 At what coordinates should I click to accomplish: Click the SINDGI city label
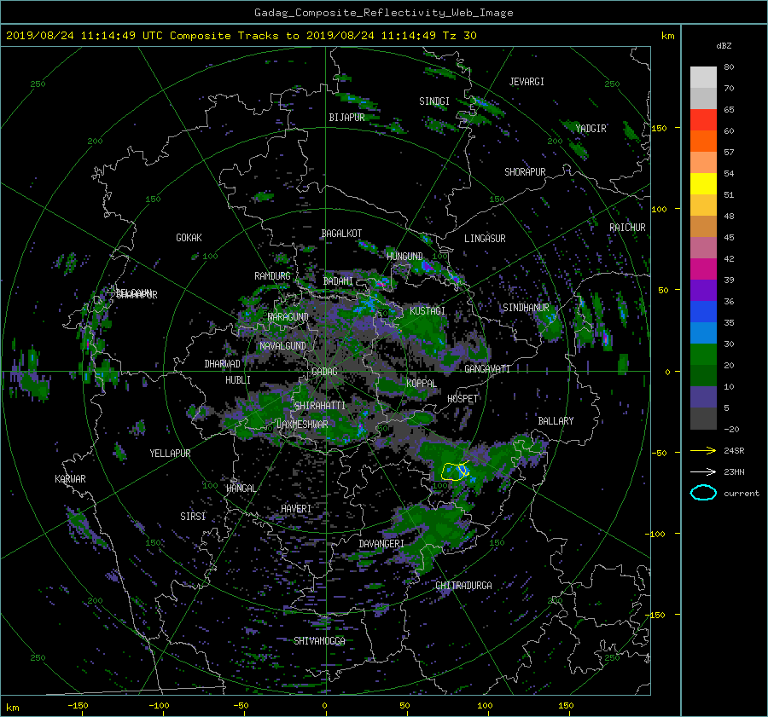[x=434, y=101]
